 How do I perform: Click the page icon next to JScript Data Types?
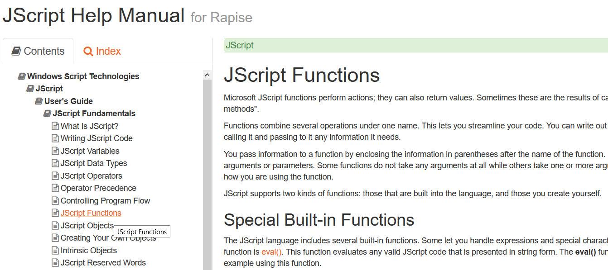[x=55, y=163]
